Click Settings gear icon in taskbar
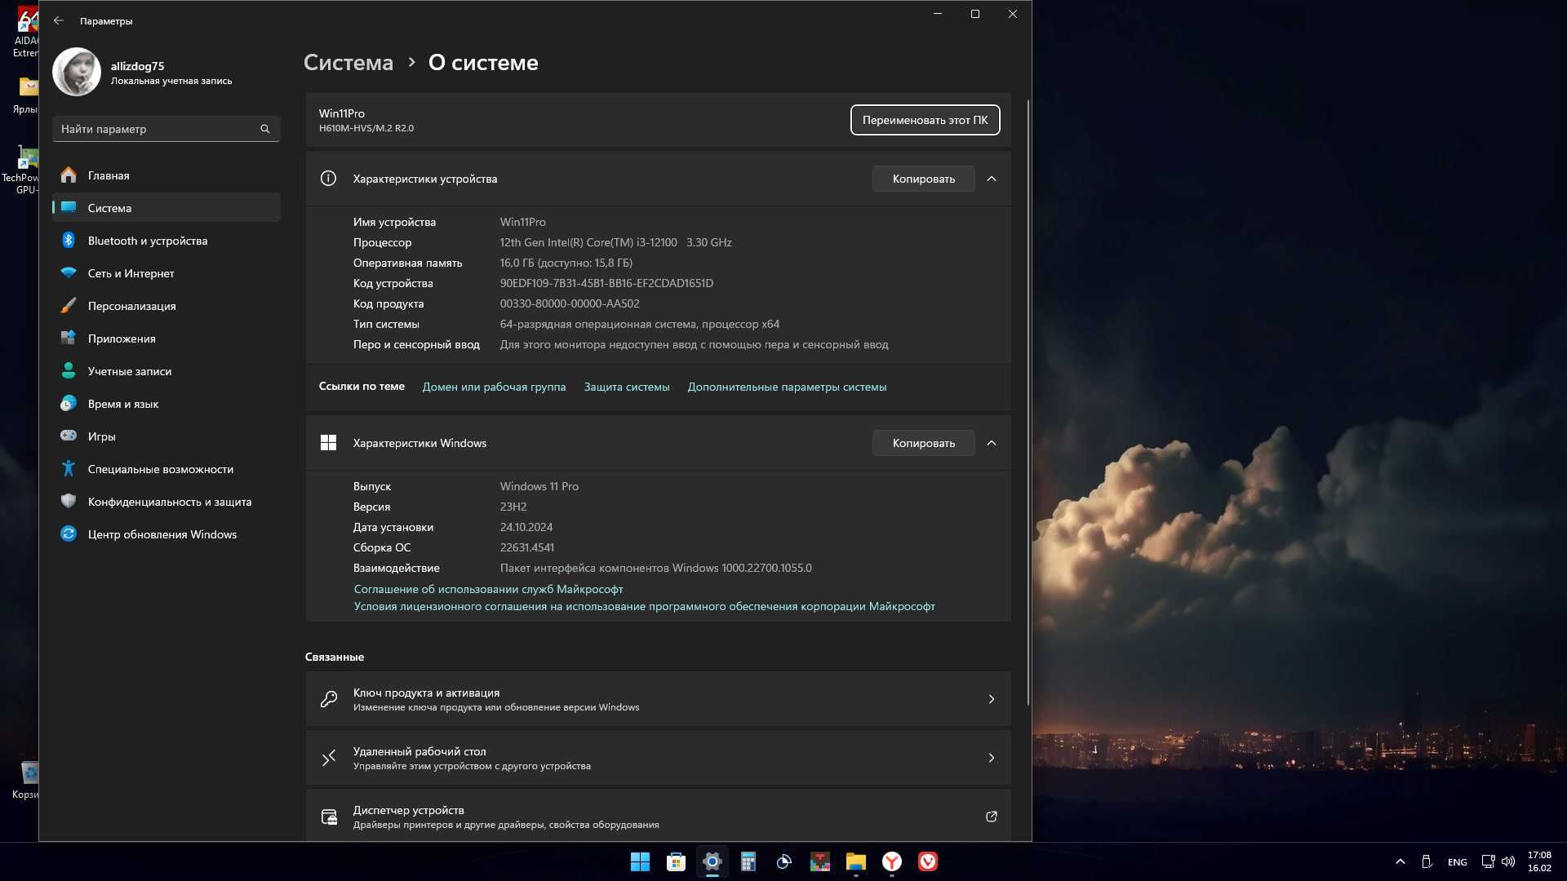This screenshot has width=1567, height=881. tap(712, 861)
